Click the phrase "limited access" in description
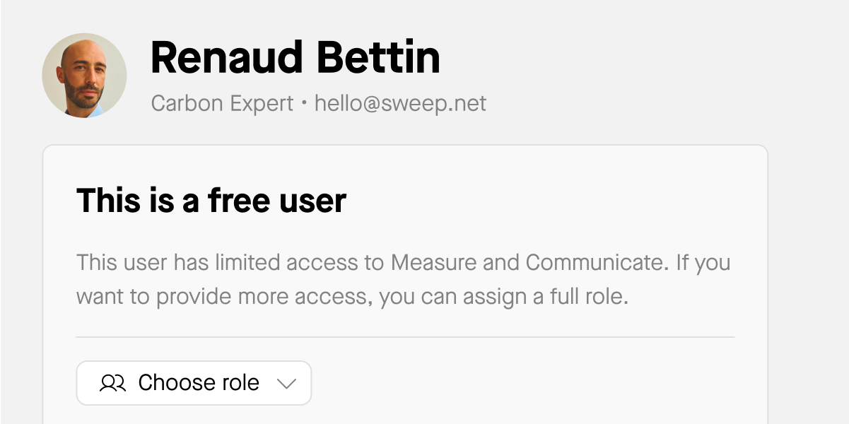The height and width of the screenshot is (424, 849). [272, 263]
